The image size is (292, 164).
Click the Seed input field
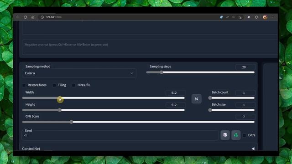tap(120, 135)
